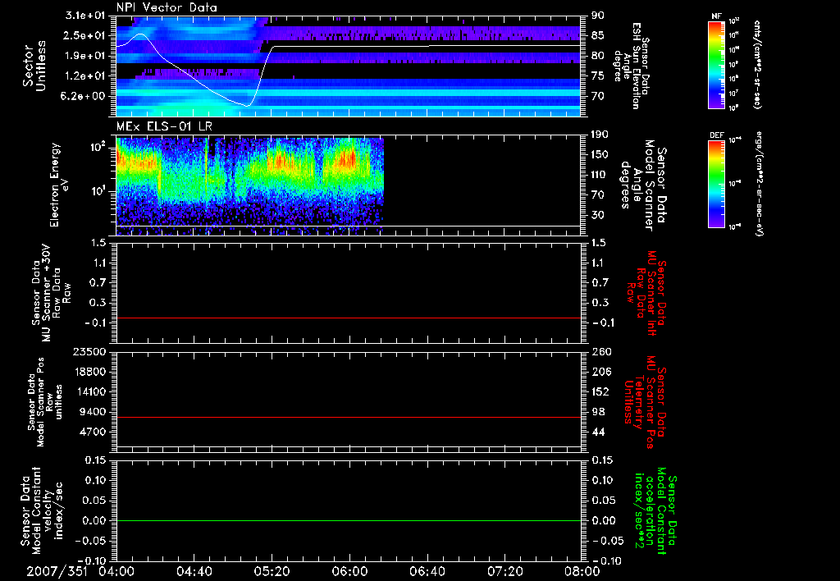840x581 pixels.
Task: Click the "07:20" time axis label
Action: coord(504,571)
